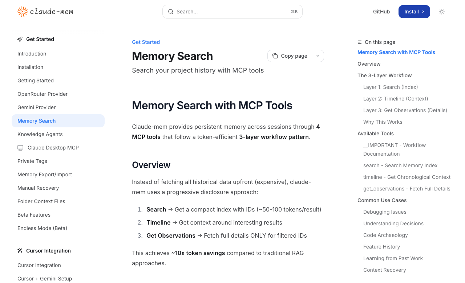This screenshot has width=465, height=283.
Task: Open Private Tags in sidebar
Action: point(58,161)
